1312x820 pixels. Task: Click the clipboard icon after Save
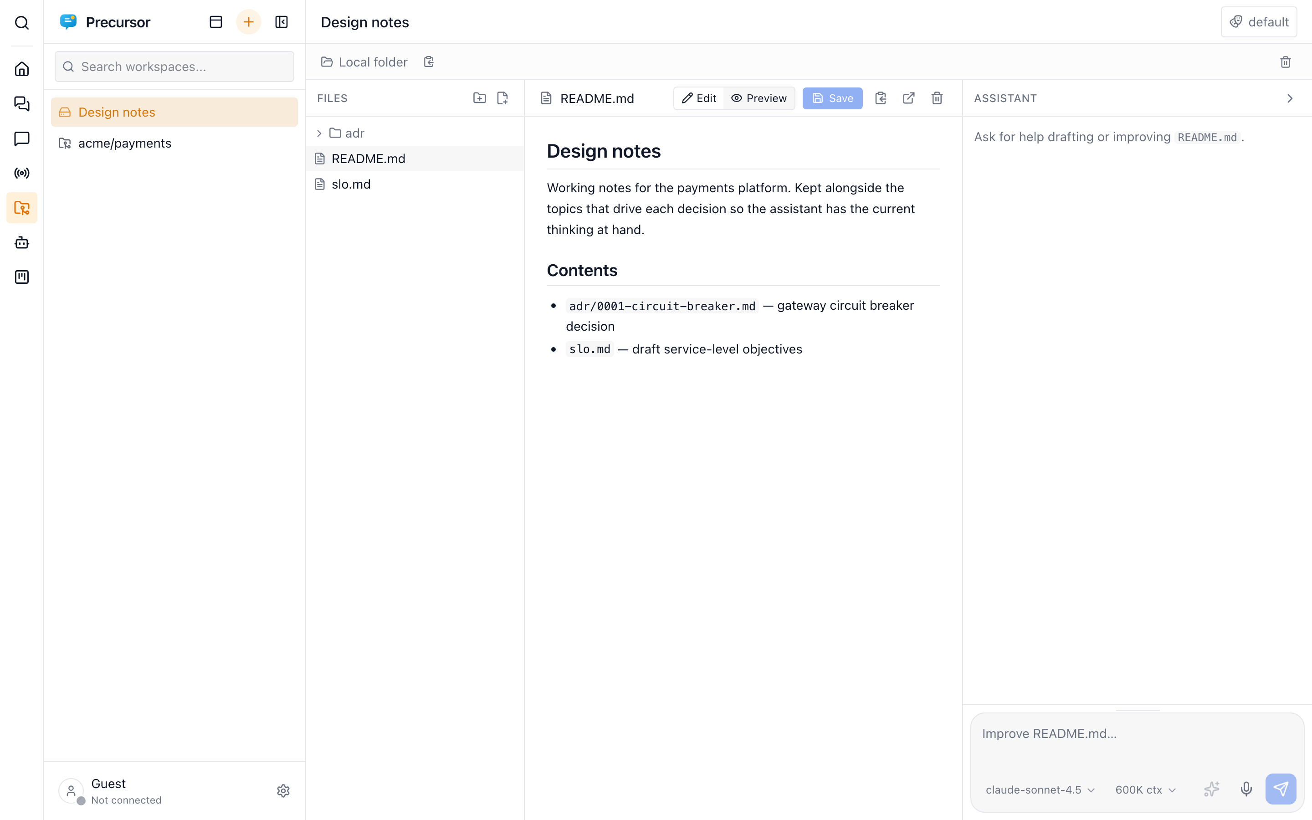click(x=881, y=97)
